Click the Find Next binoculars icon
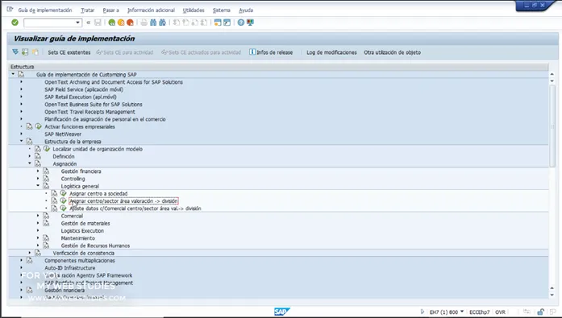Image resolution: width=562 pixels, height=318 pixels. point(162,23)
